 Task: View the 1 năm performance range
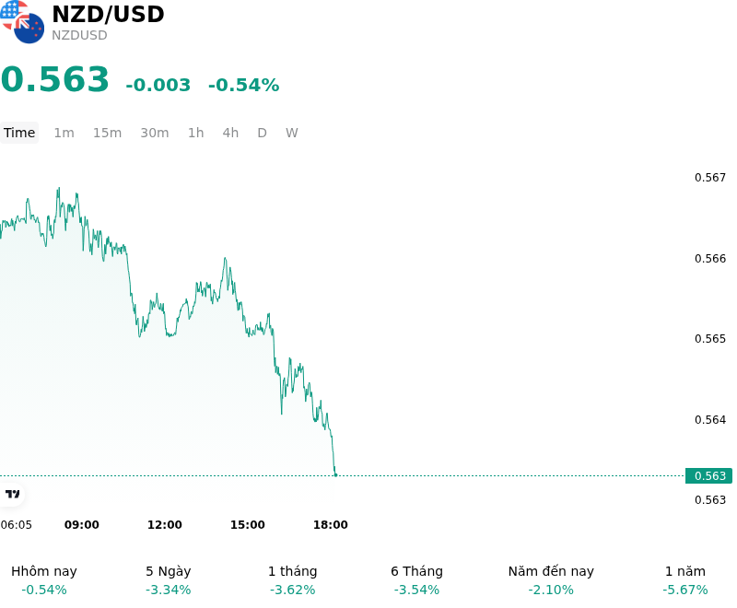point(684,580)
